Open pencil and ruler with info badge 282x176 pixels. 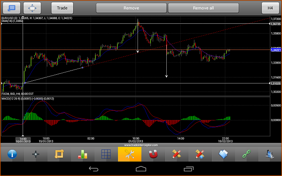pos(200,154)
